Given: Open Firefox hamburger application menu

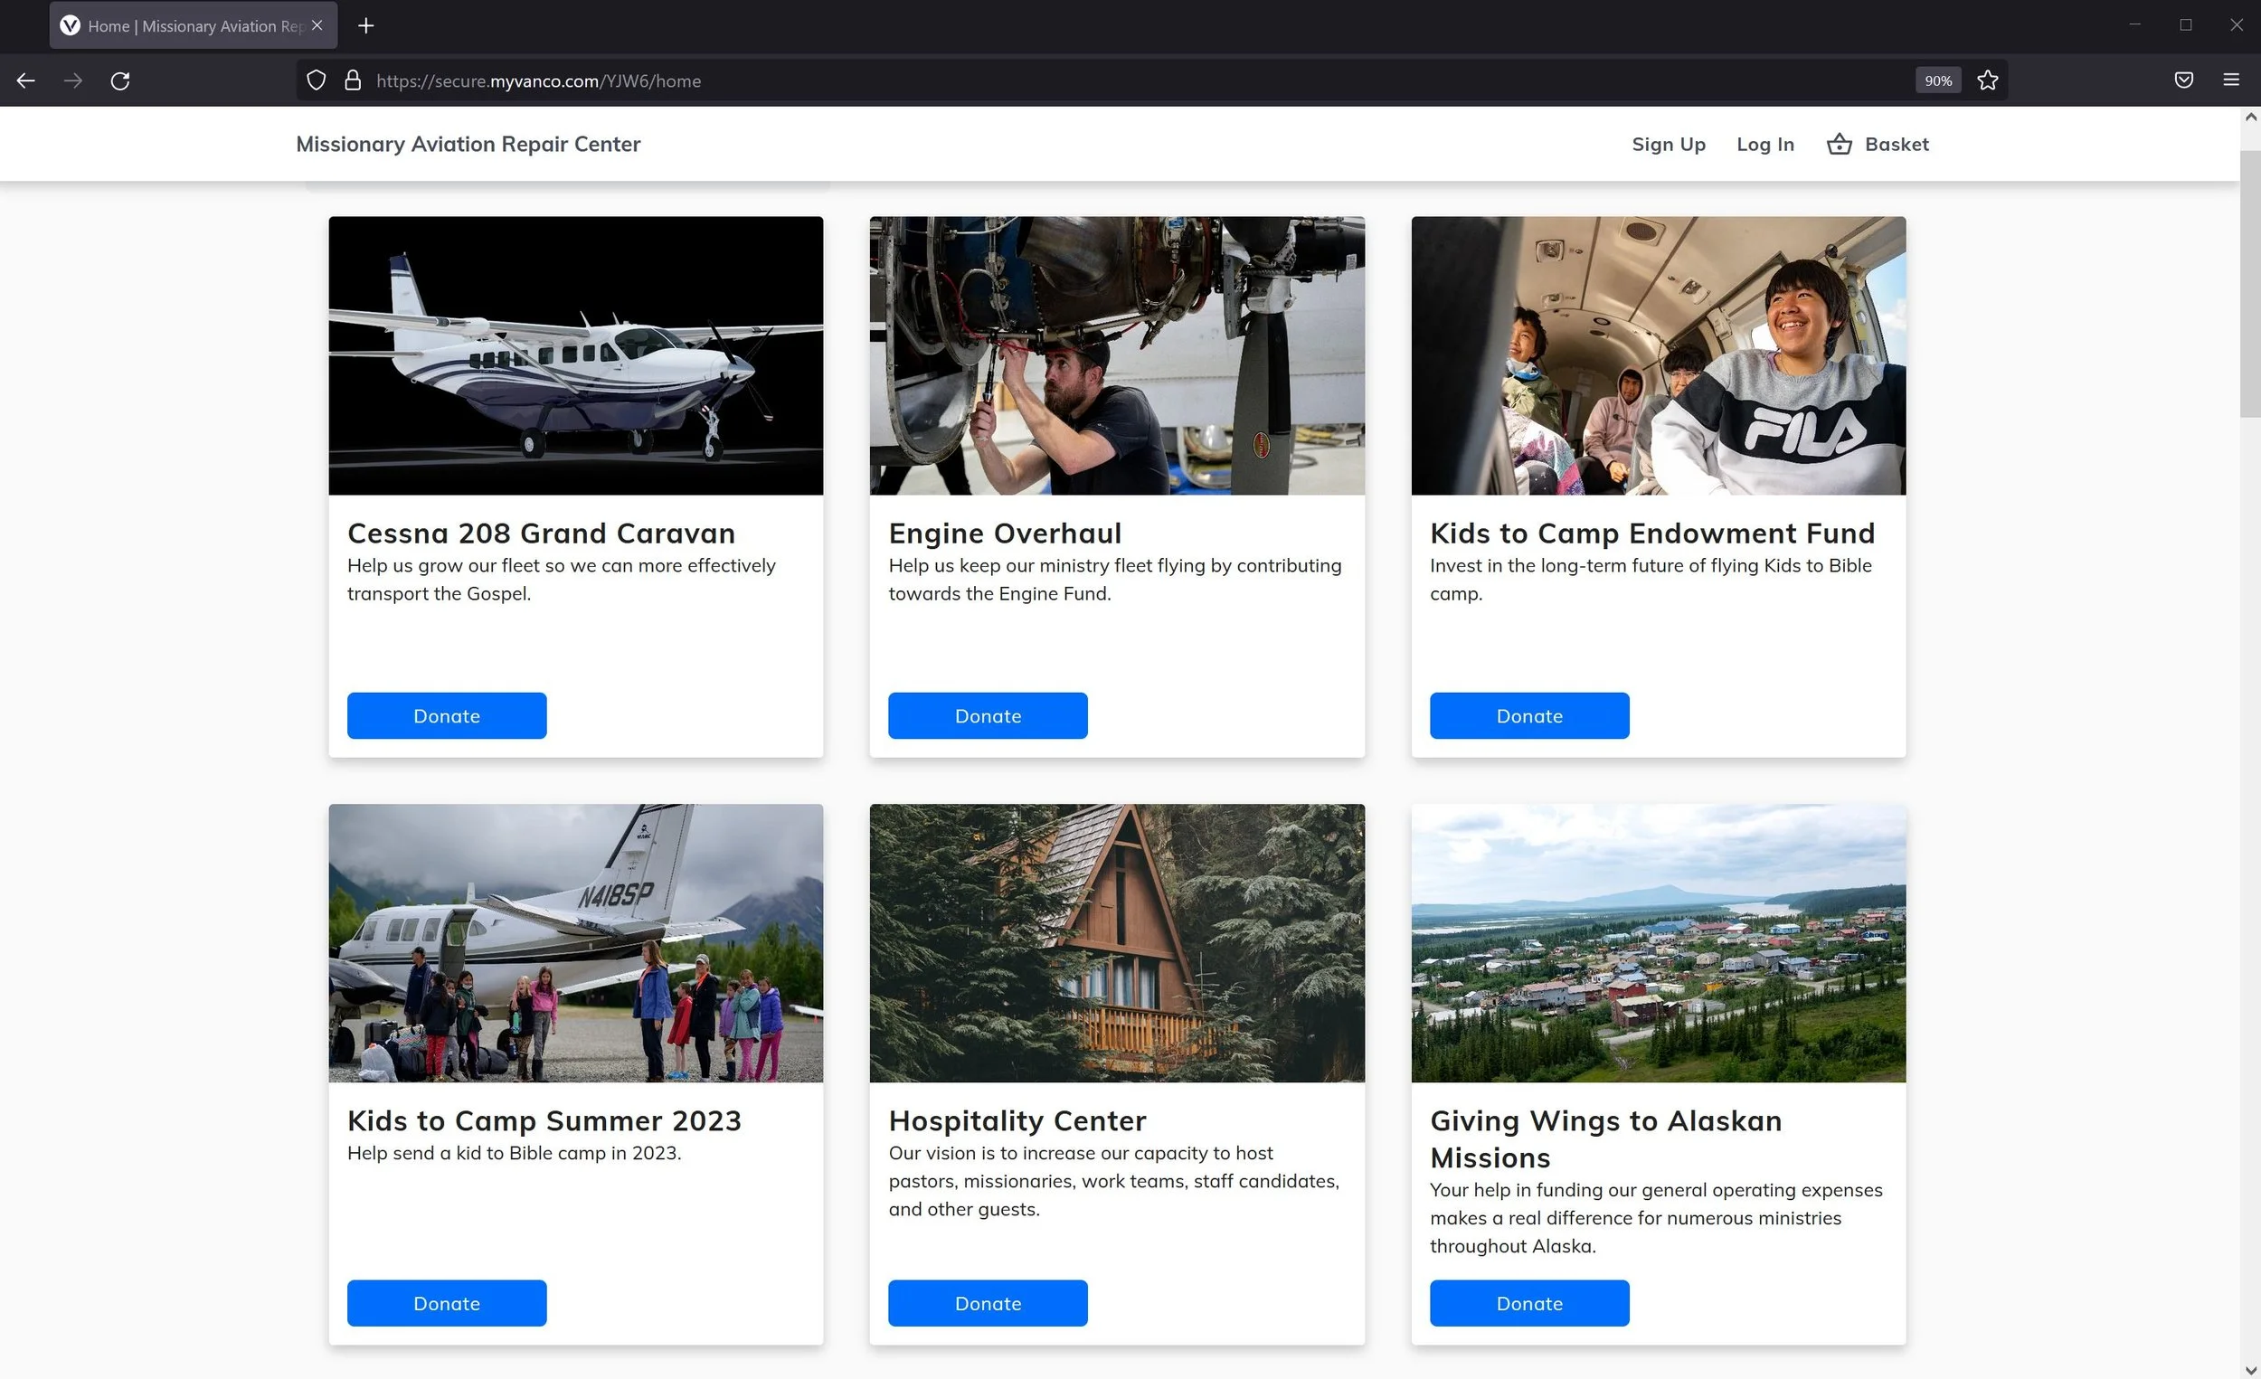Looking at the screenshot, I should tap(2232, 80).
